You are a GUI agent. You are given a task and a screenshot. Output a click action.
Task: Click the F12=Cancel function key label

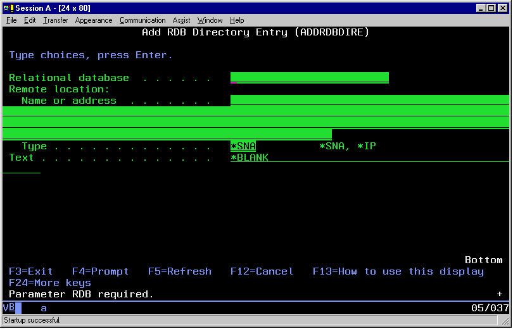pyautogui.click(x=262, y=271)
